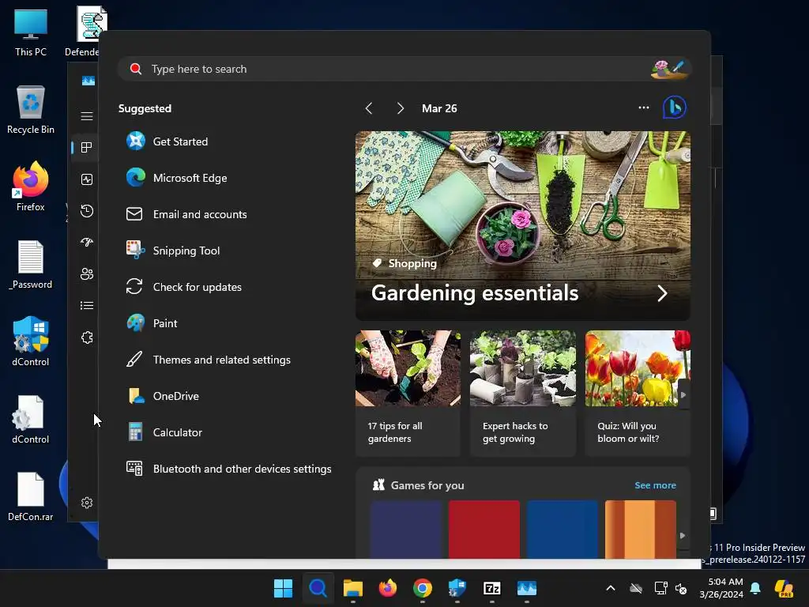
Task: Select Details tab in Task Manager sidebar
Action: (87, 306)
